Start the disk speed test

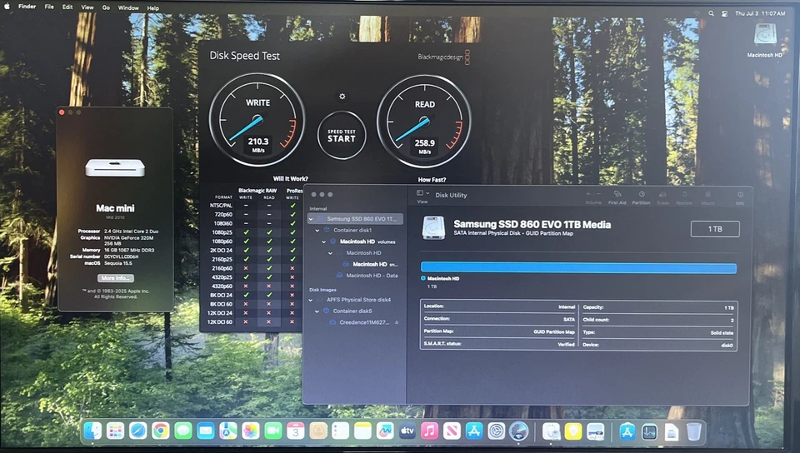(342, 136)
